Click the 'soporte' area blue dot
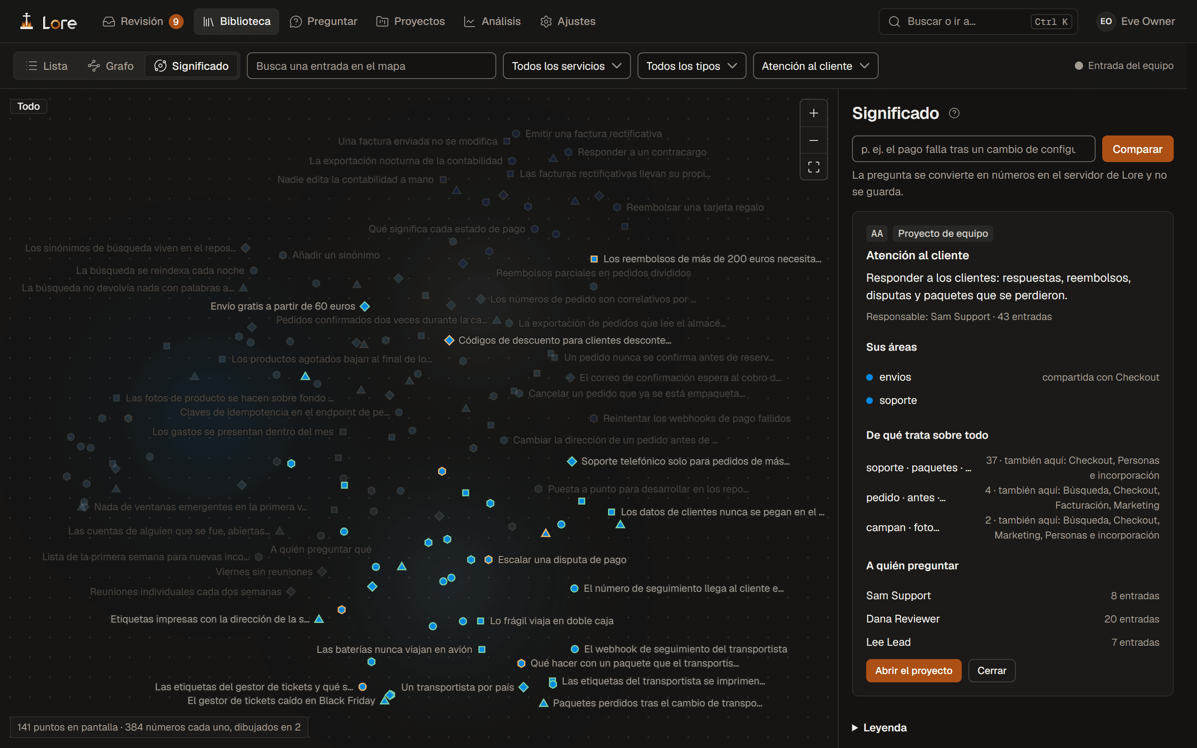 click(869, 401)
